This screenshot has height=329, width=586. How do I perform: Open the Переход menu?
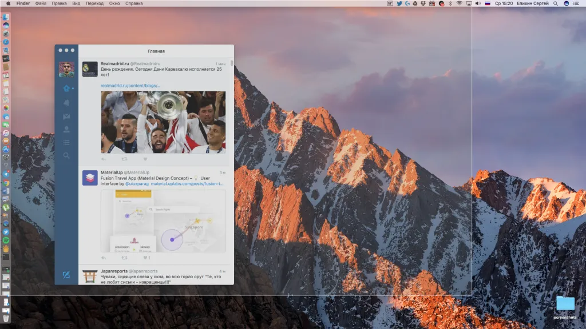point(94,3)
